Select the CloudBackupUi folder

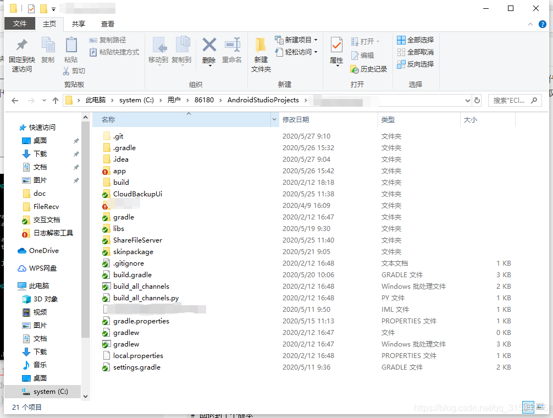pos(137,194)
